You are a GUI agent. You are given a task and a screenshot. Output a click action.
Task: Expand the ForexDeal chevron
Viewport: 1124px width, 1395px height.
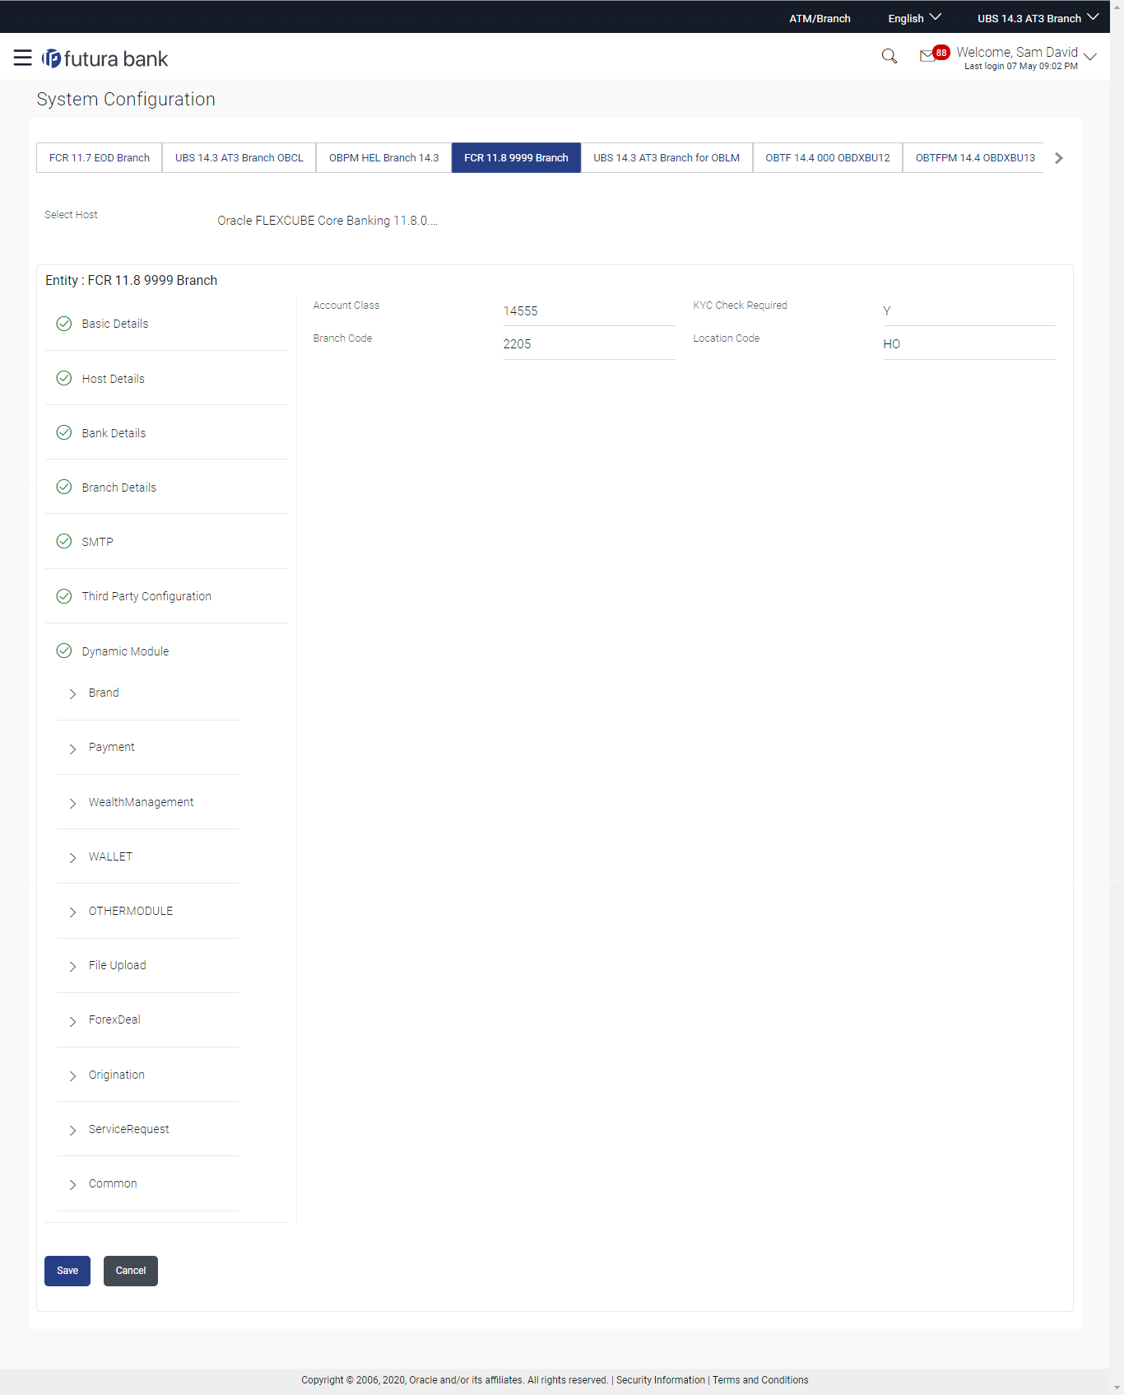coord(72,1021)
